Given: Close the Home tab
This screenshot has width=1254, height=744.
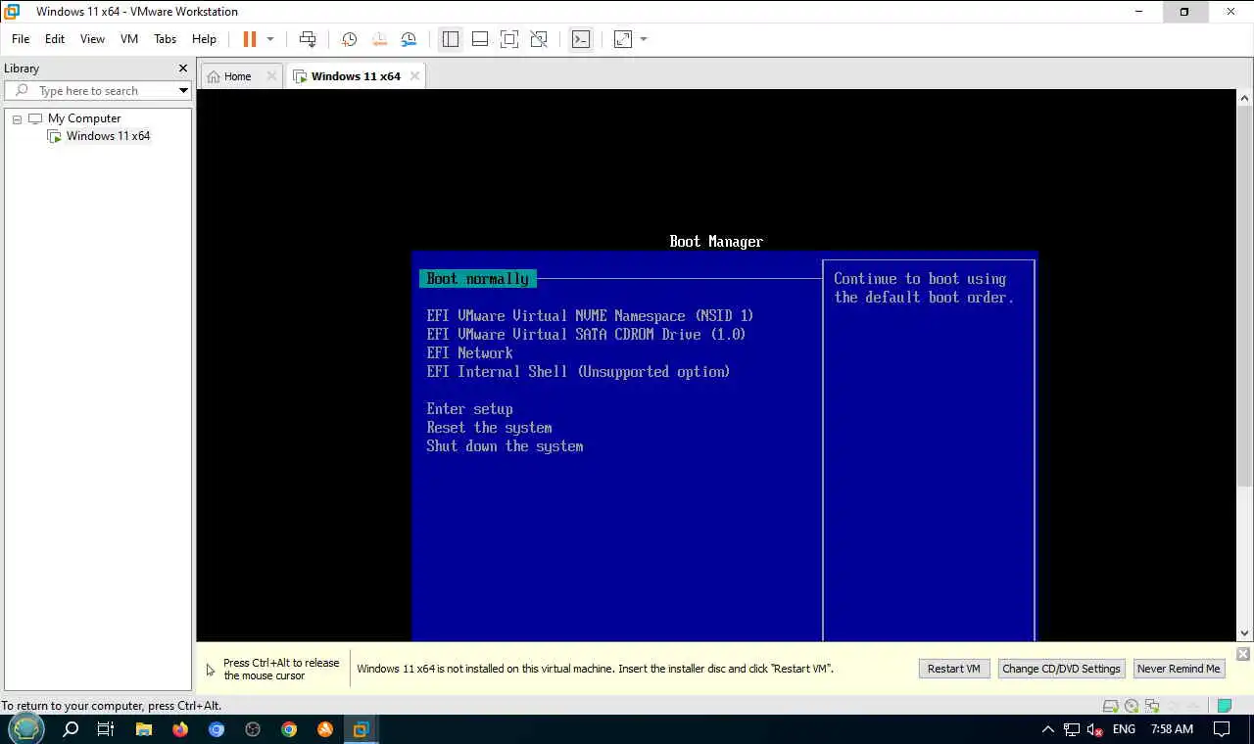Looking at the screenshot, I should pyautogui.click(x=271, y=76).
